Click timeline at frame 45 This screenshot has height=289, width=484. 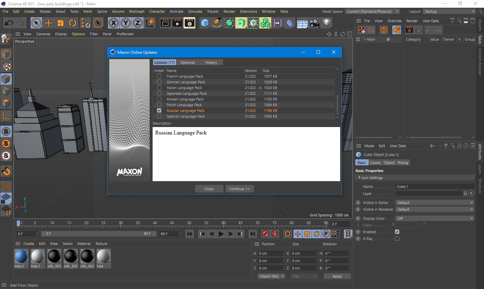tap(172, 223)
